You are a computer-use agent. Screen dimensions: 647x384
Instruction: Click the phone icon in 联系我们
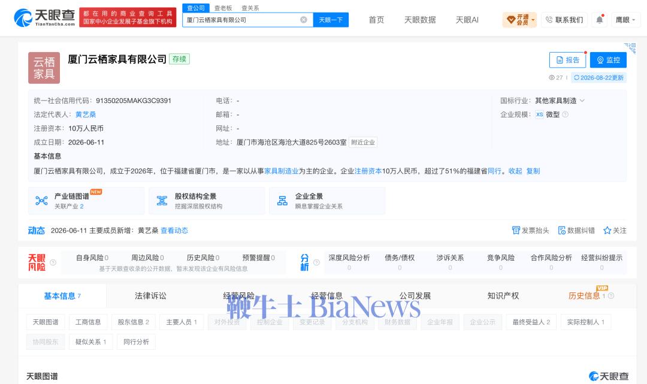click(549, 19)
